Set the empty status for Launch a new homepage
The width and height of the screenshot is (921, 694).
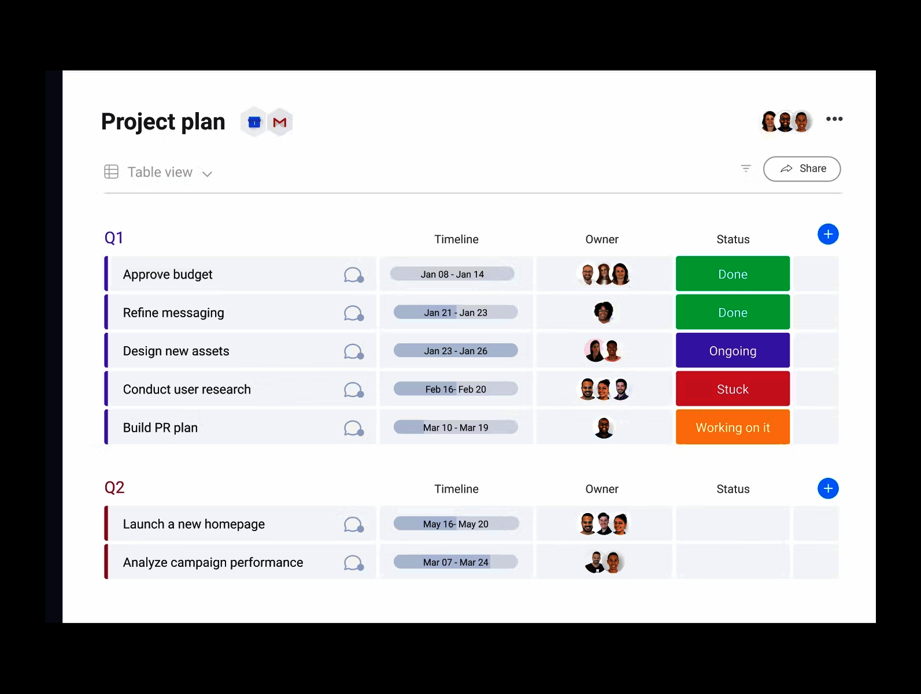point(733,524)
